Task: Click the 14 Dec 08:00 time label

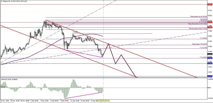Action: (x=85, y=101)
